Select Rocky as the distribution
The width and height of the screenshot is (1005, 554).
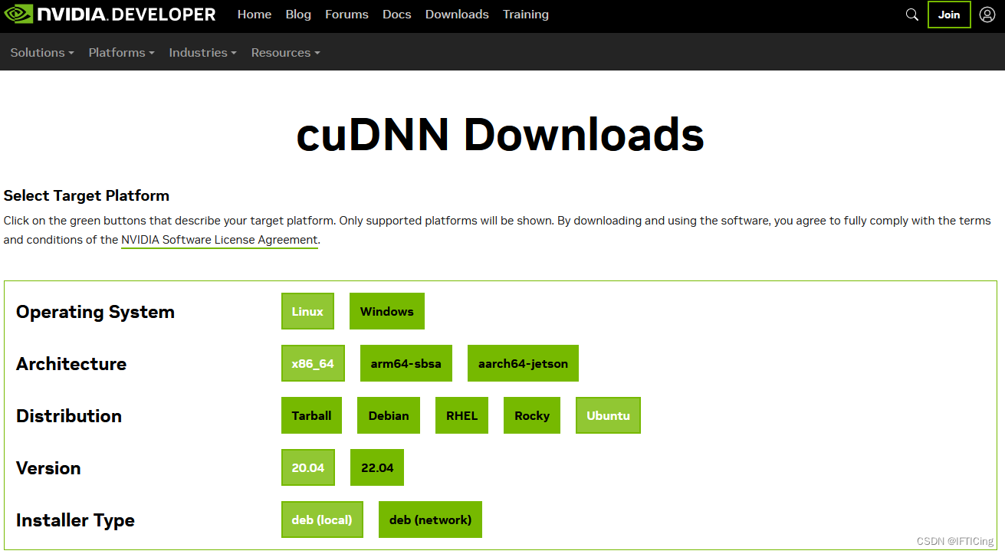(x=531, y=415)
